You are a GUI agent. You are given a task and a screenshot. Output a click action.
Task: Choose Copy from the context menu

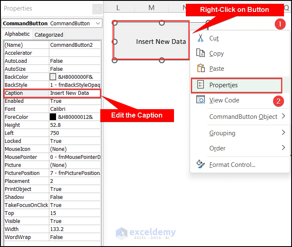[240, 53]
